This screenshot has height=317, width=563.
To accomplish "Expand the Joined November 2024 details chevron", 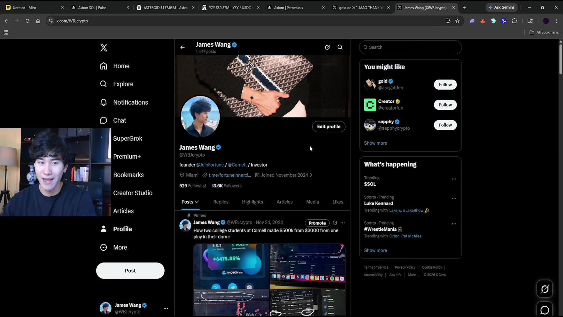I will [311, 175].
